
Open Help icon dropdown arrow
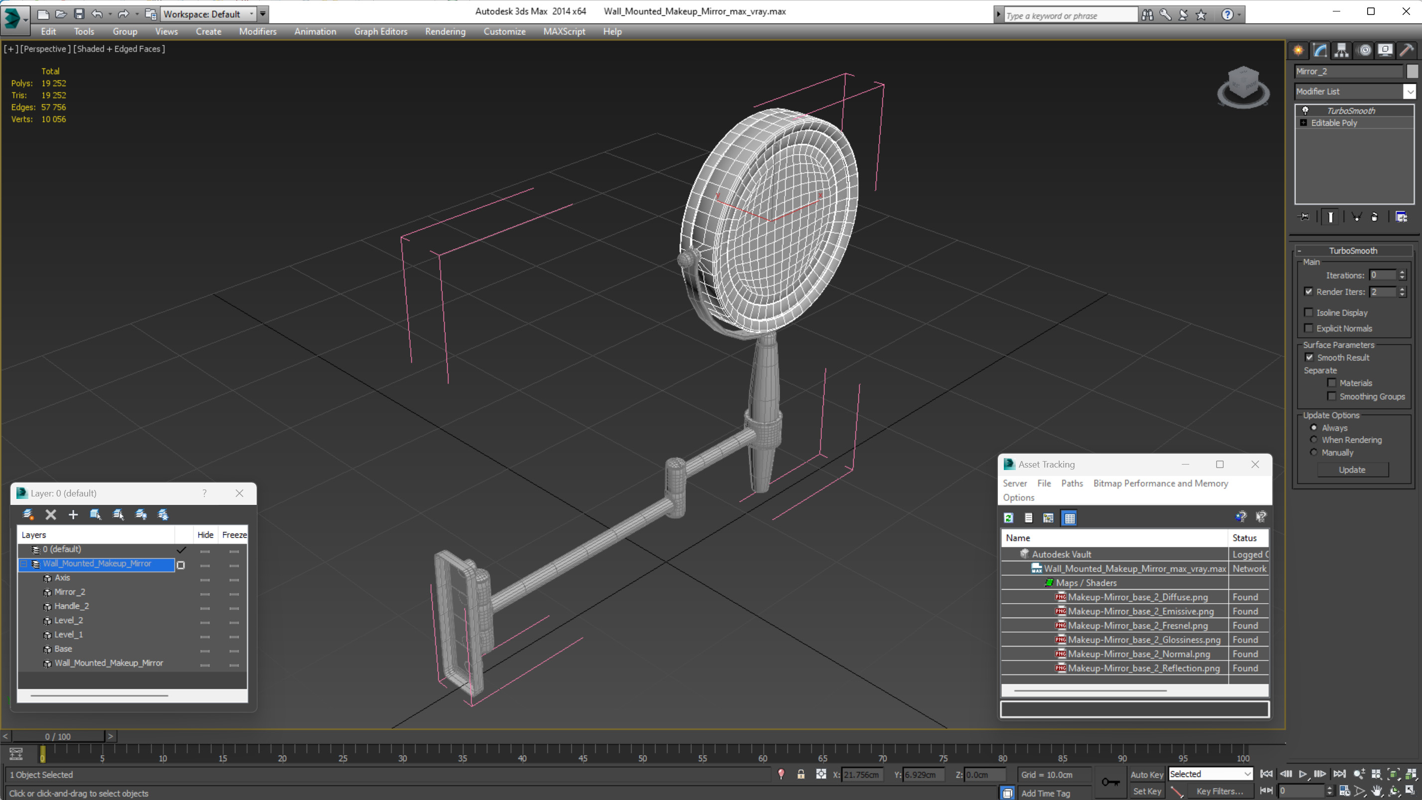click(x=1239, y=15)
